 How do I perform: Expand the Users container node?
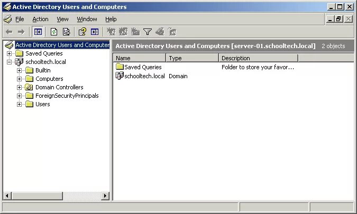(20, 104)
